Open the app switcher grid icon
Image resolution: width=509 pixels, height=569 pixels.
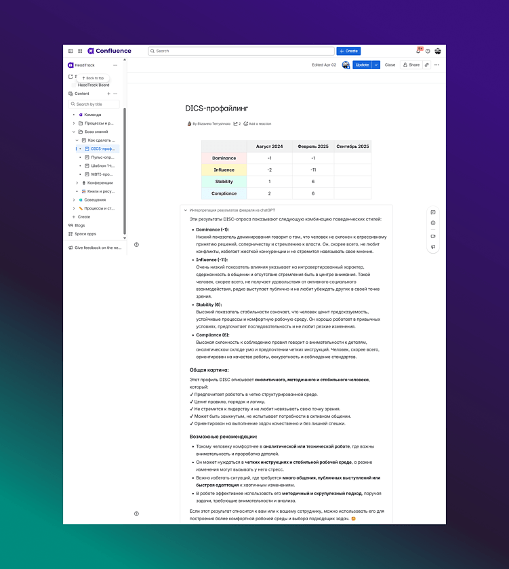pos(80,51)
